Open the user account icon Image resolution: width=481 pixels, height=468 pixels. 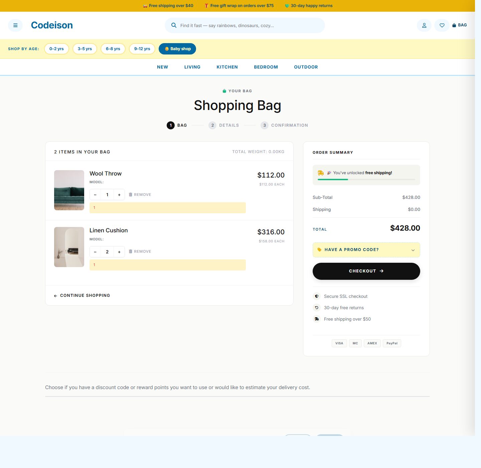[424, 25]
